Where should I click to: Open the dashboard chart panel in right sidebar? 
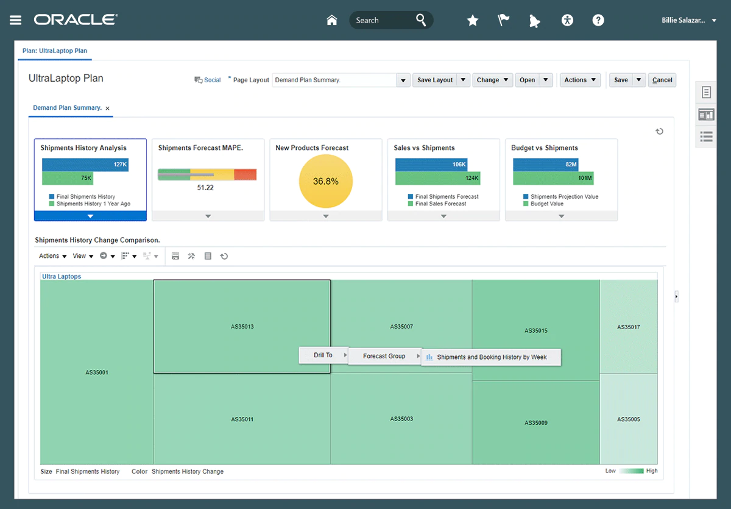[706, 115]
